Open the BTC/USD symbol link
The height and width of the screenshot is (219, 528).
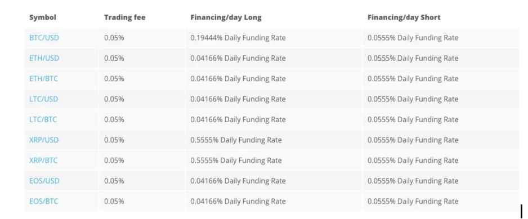[44, 38]
